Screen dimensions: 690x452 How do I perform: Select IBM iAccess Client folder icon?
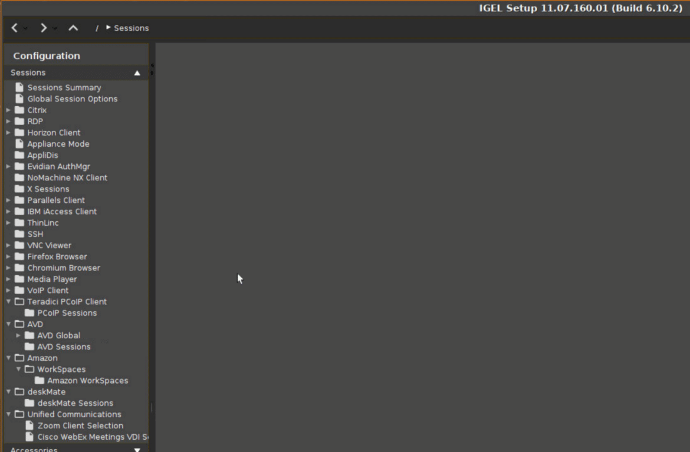coord(19,211)
